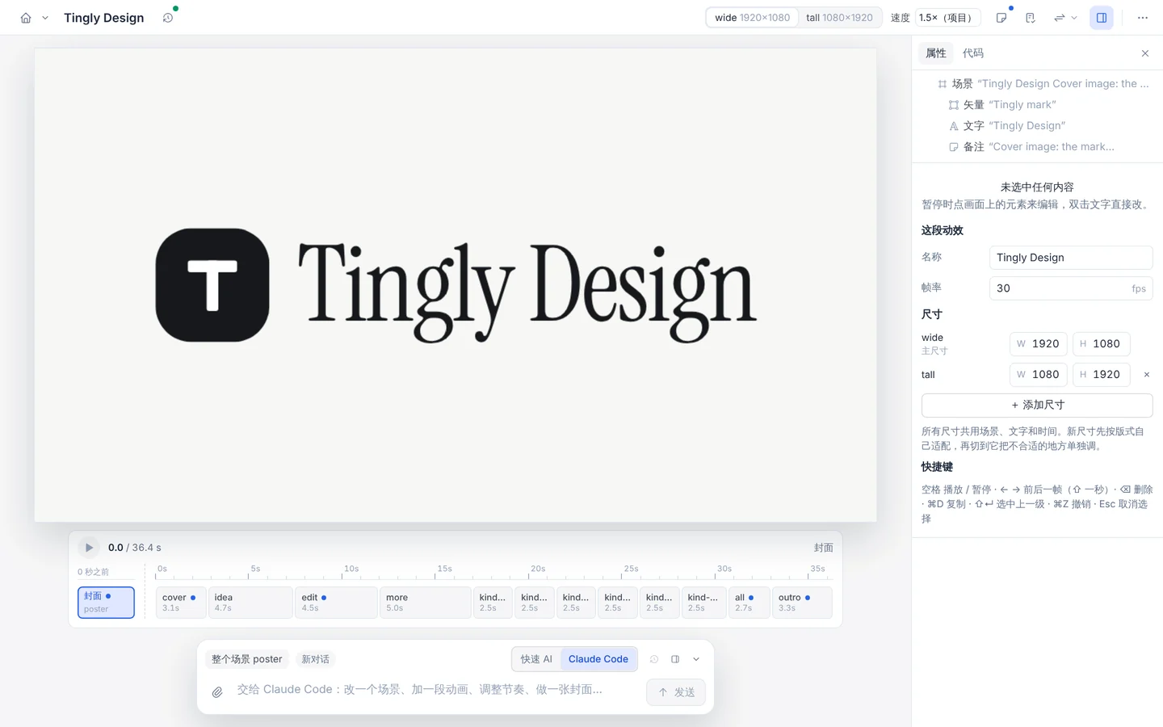Collapse the prompt bar with its chevron
The width and height of the screenshot is (1163, 727).
[x=696, y=659]
